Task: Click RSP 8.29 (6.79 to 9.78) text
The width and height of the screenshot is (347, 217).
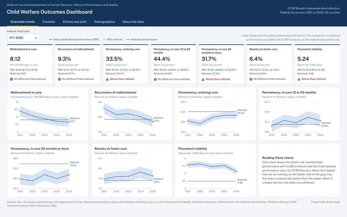Action: 24,70
